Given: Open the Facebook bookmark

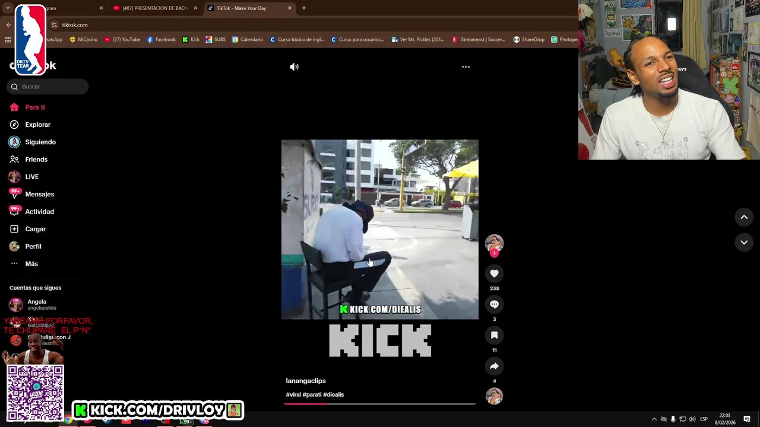Looking at the screenshot, I should (161, 40).
